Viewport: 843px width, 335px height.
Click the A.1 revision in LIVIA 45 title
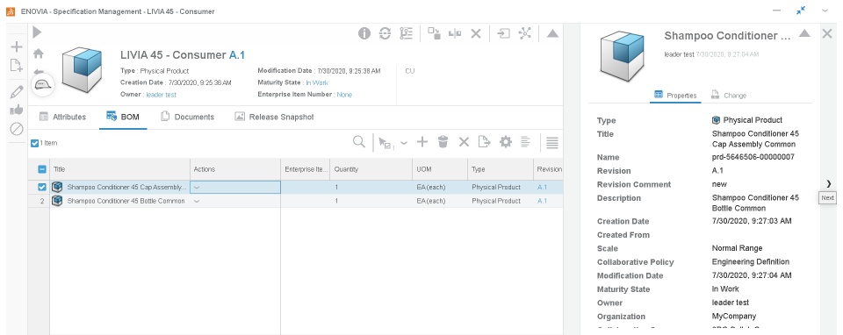point(237,54)
